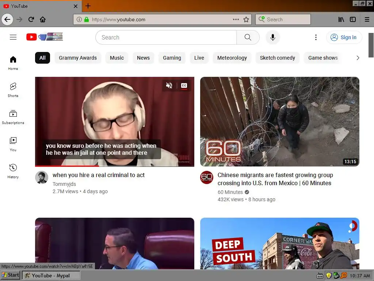Click the orange magnifier tray icon
This screenshot has height=281, width=374.
(343, 276)
